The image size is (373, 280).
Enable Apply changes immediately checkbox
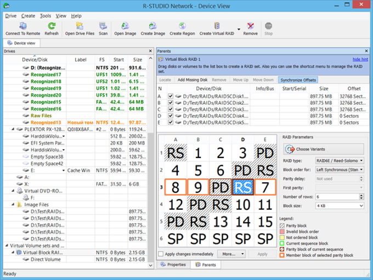[161, 254]
